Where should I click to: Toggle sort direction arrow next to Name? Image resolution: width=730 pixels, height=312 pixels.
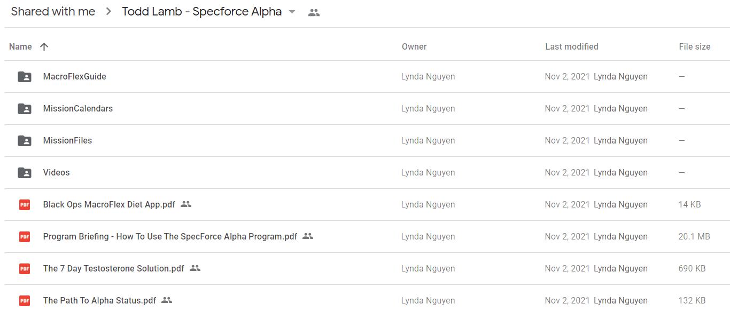click(44, 46)
